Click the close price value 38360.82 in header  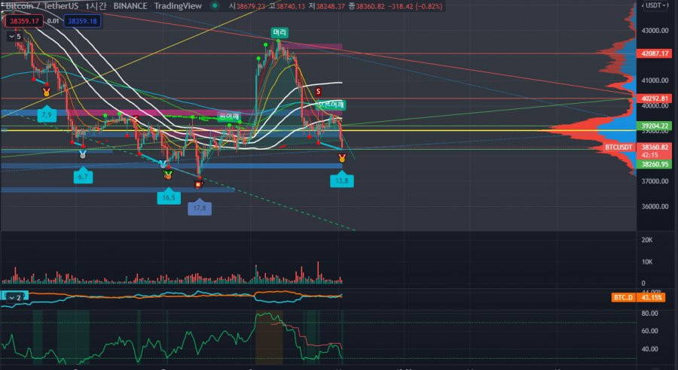(370, 6)
